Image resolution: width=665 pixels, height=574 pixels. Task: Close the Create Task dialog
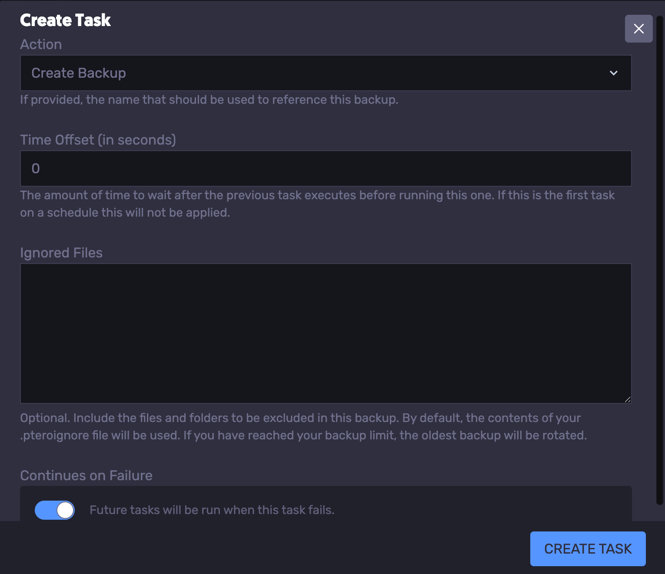tap(638, 29)
